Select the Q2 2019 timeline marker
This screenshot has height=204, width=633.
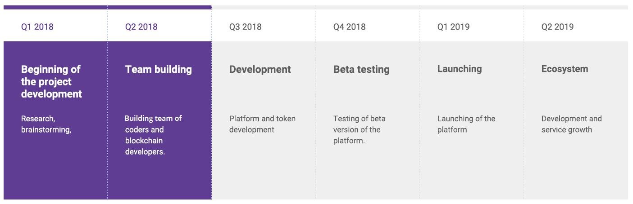[x=557, y=27]
